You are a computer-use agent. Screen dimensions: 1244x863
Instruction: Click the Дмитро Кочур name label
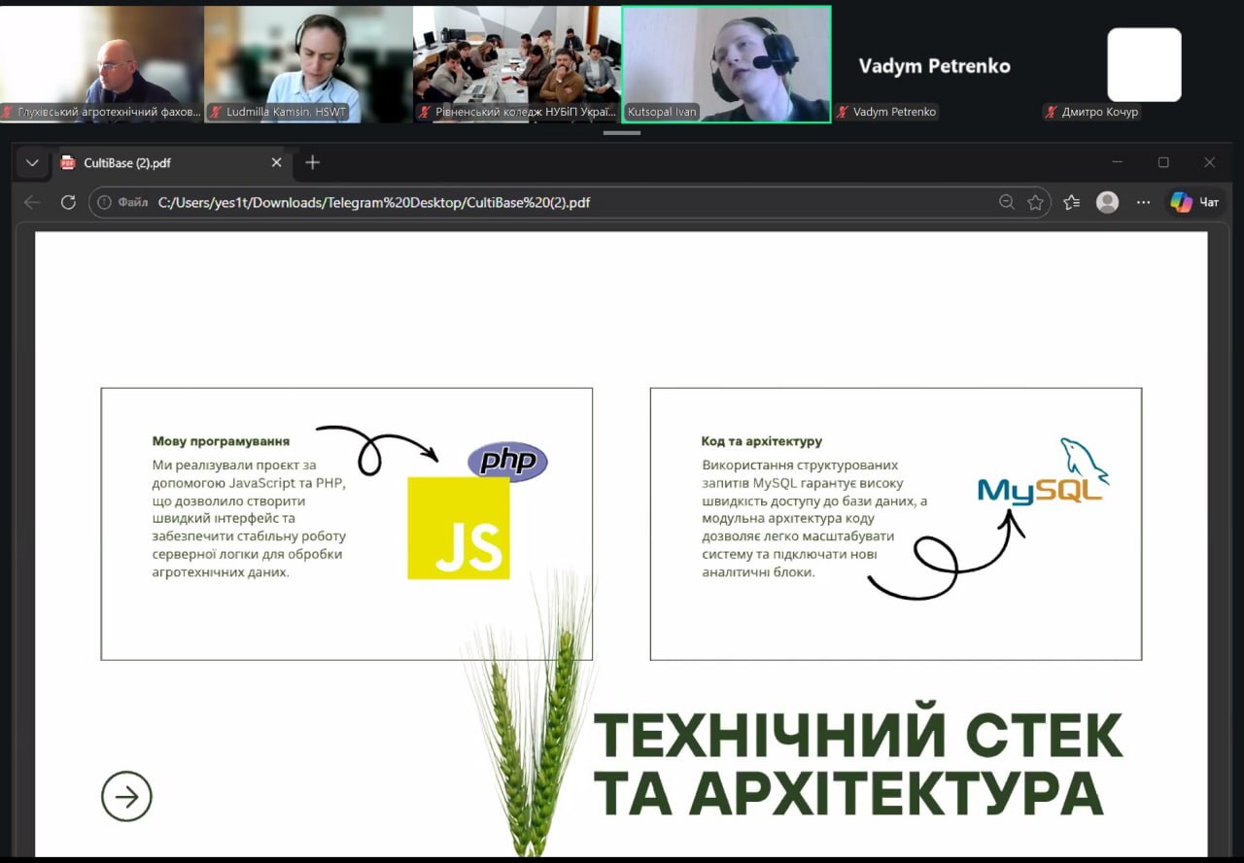(x=1100, y=112)
